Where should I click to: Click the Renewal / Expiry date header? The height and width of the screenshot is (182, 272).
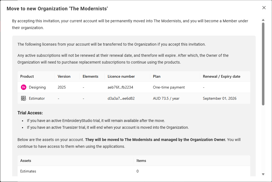(222, 77)
